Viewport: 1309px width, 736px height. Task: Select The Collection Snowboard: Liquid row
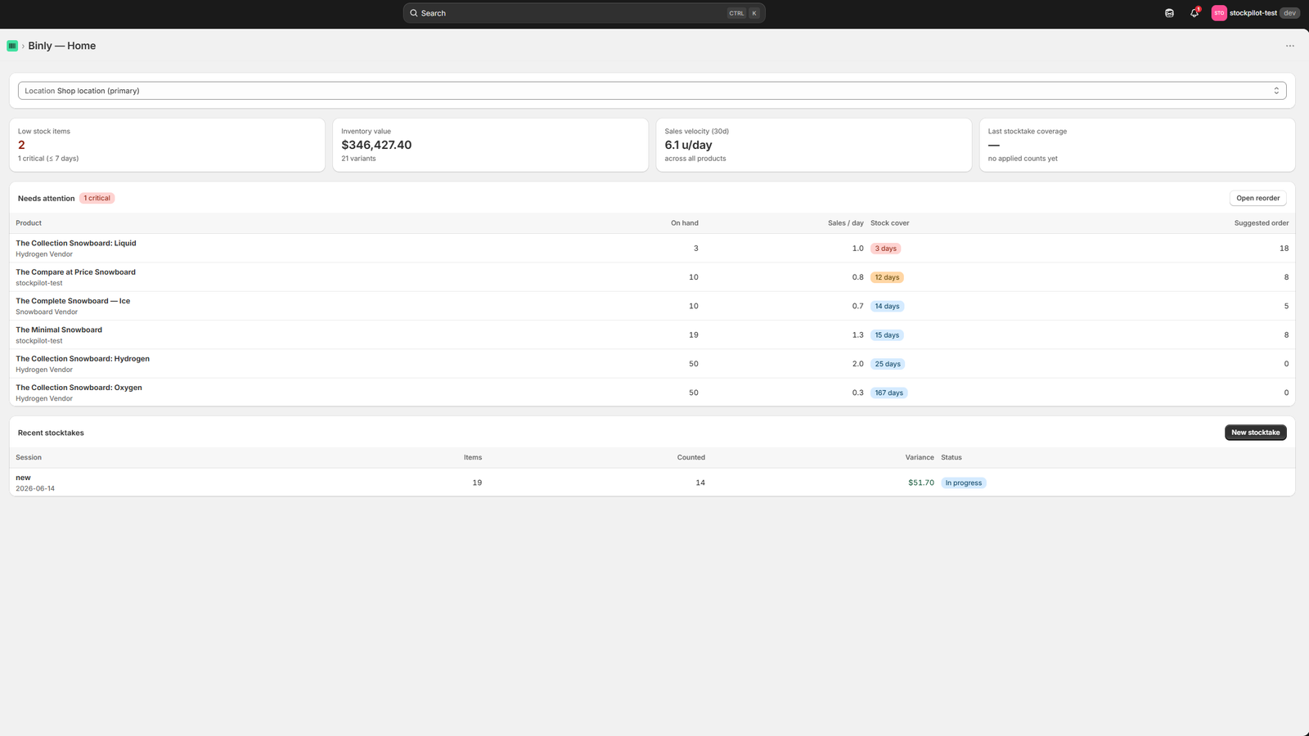pyautogui.click(x=652, y=248)
